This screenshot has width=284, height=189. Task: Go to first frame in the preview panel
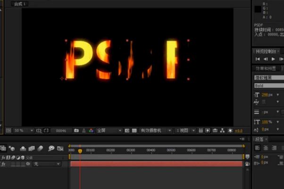click(258, 59)
